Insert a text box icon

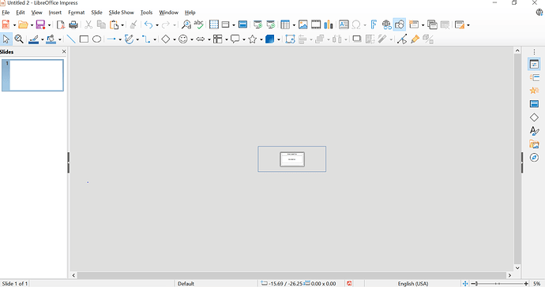click(344, 24)
